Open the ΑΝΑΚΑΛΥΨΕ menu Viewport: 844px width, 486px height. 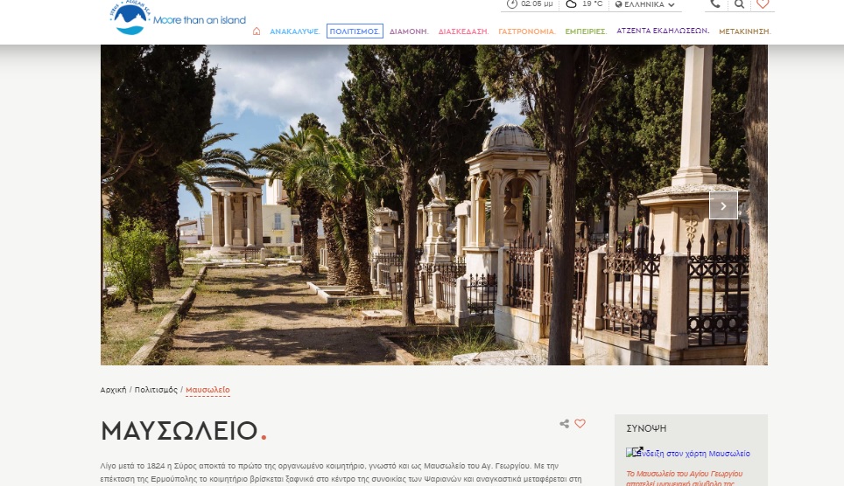(294, 31)
